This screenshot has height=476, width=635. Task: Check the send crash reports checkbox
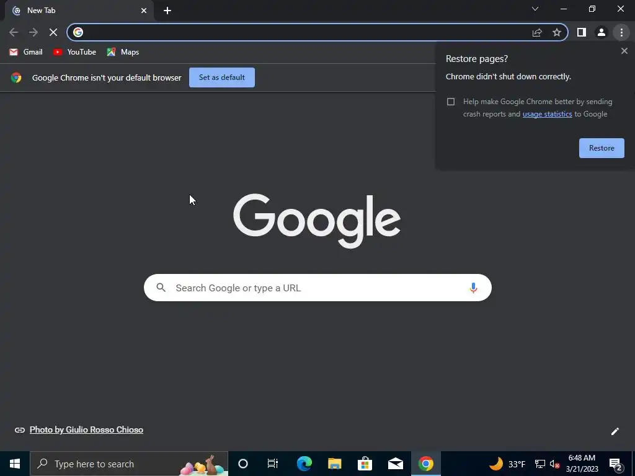click(x=451, y=102)
